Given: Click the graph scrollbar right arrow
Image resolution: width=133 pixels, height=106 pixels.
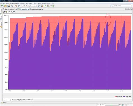Looking at the screenshot, I should point(131,94).
